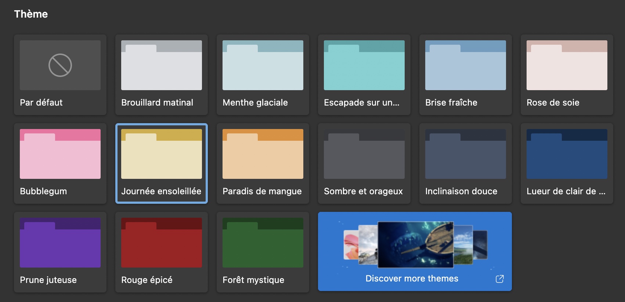Pick the Escapade sur un... theme
The width and height of the screenshot is (625, 302).
tap(364, 75)
